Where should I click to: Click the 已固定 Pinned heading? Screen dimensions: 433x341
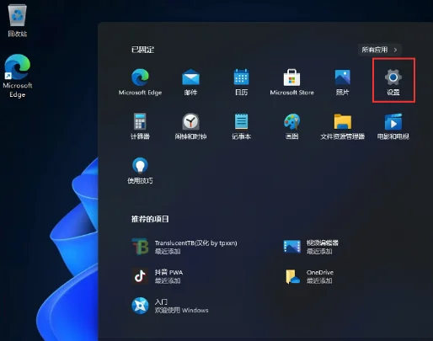click(142, 50)
